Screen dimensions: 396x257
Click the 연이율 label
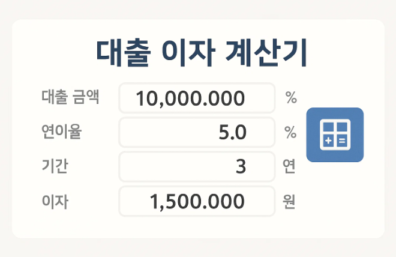(x=61, y=132)
